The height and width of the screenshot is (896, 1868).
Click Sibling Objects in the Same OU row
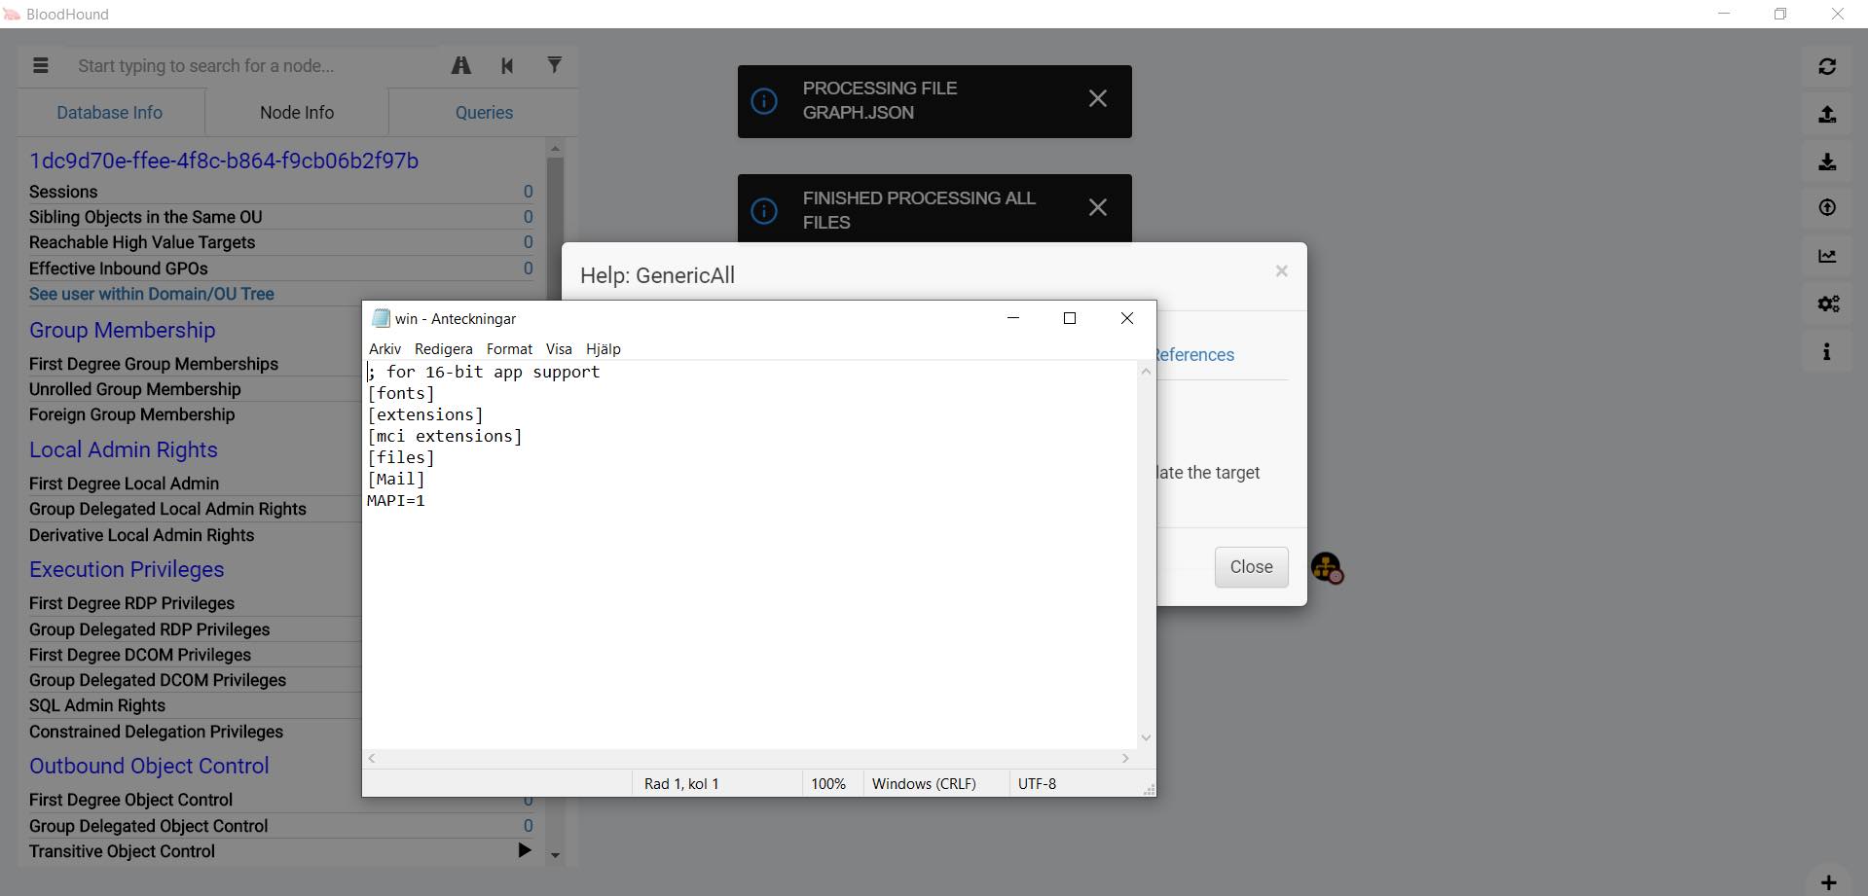281,217
